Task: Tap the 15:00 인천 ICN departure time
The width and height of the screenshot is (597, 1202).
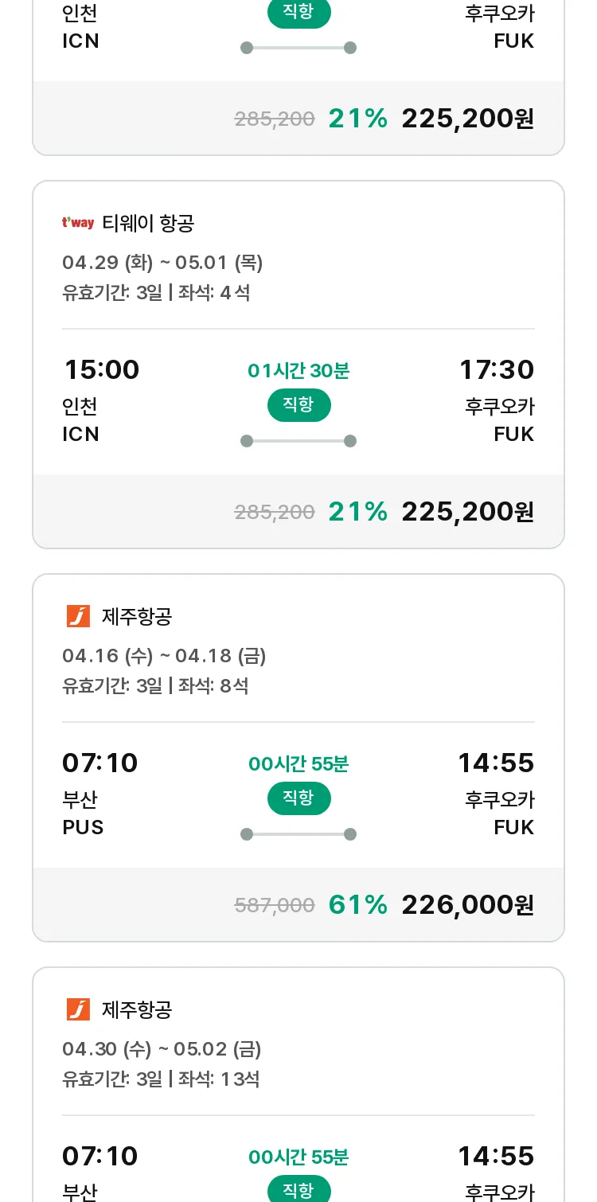Action: point(101,370)
